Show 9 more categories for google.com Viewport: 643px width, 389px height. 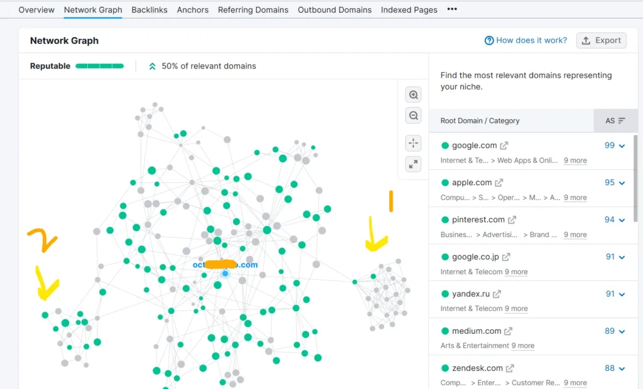point(575,161)
